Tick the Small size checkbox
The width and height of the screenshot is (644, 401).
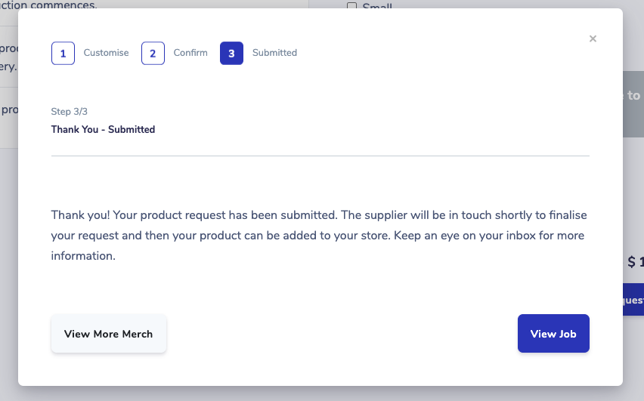pos(351,6)
